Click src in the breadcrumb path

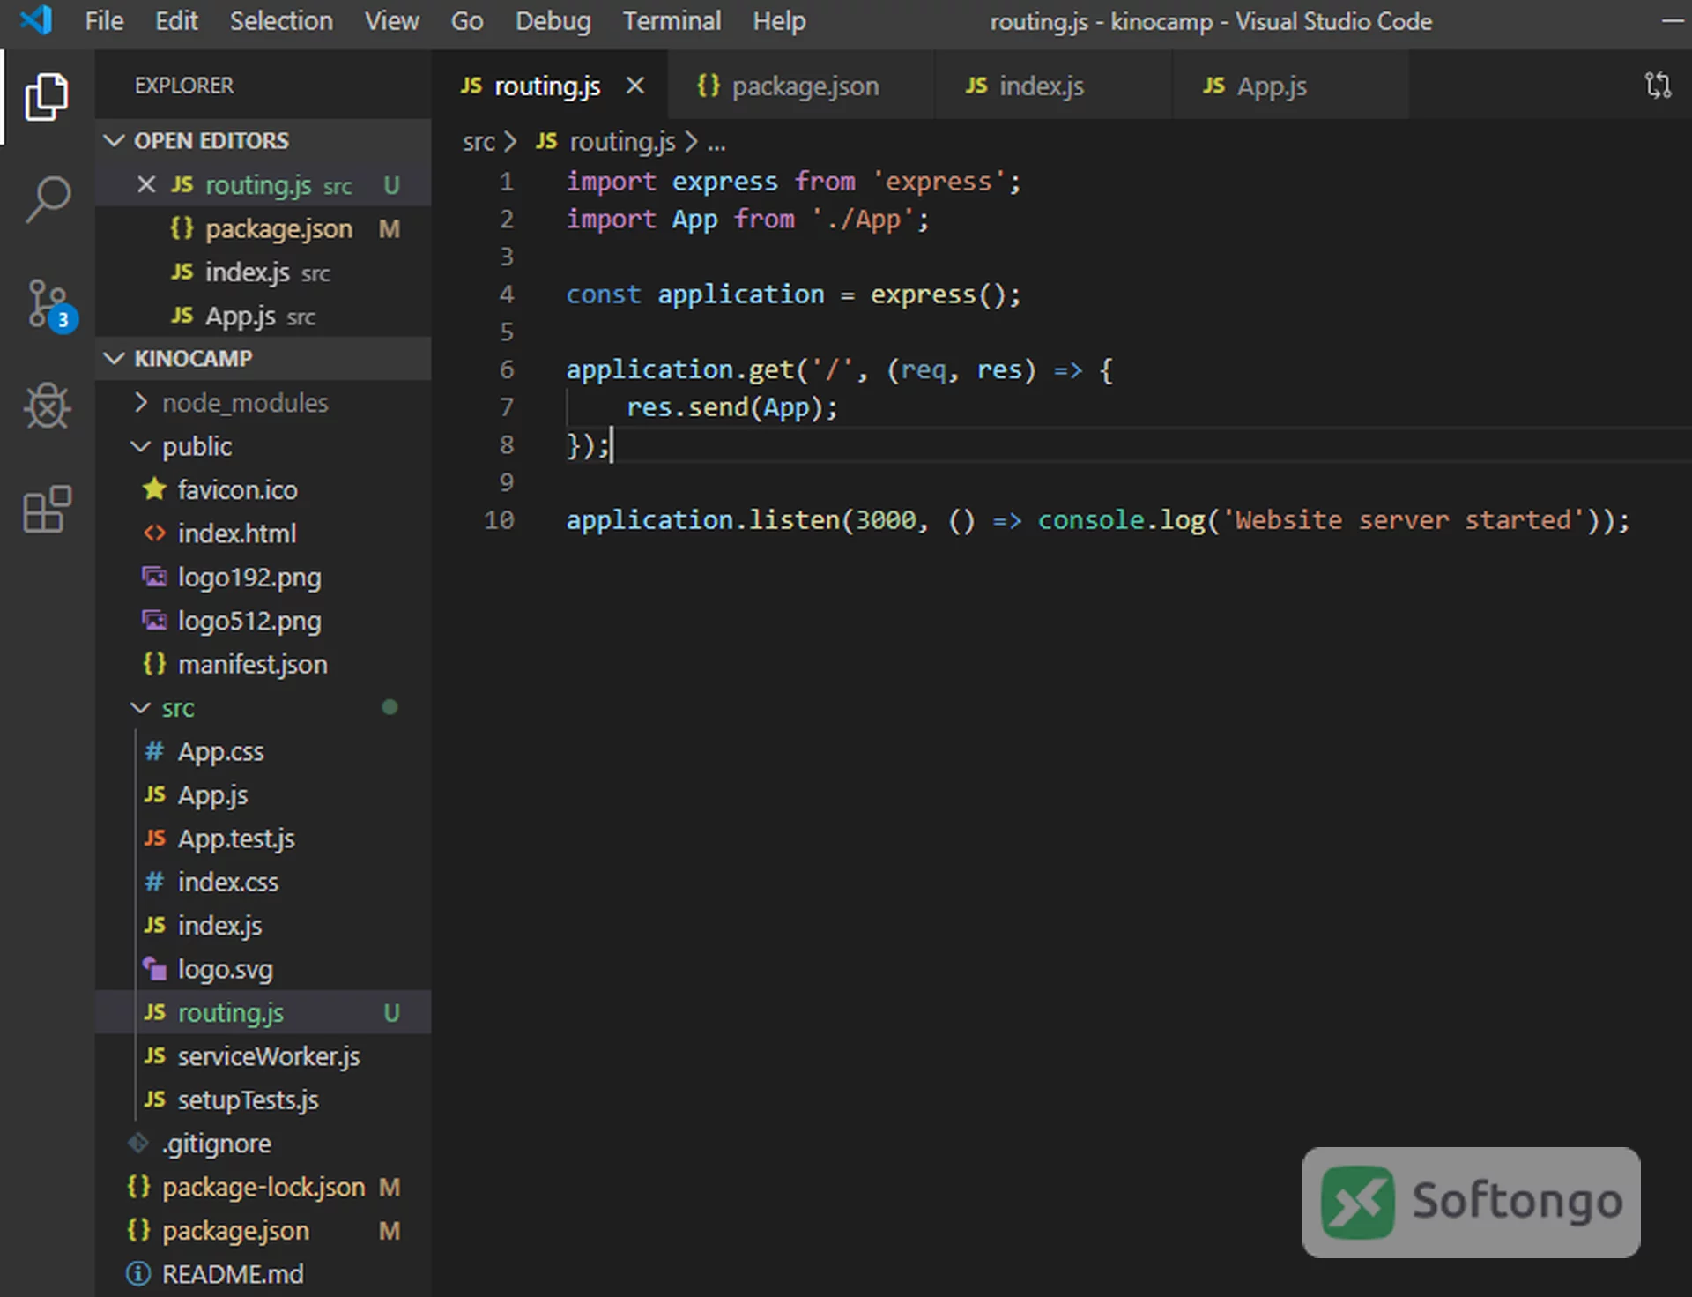tap(479, 142)
